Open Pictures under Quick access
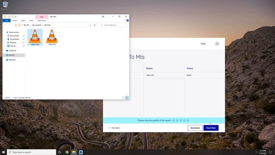The image size is (275, 155). click(x=13, y=43)
